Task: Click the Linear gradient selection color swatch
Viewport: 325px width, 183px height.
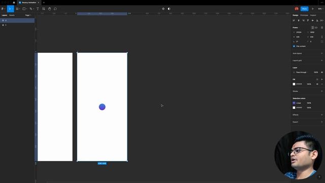Action: coord(294,103)
